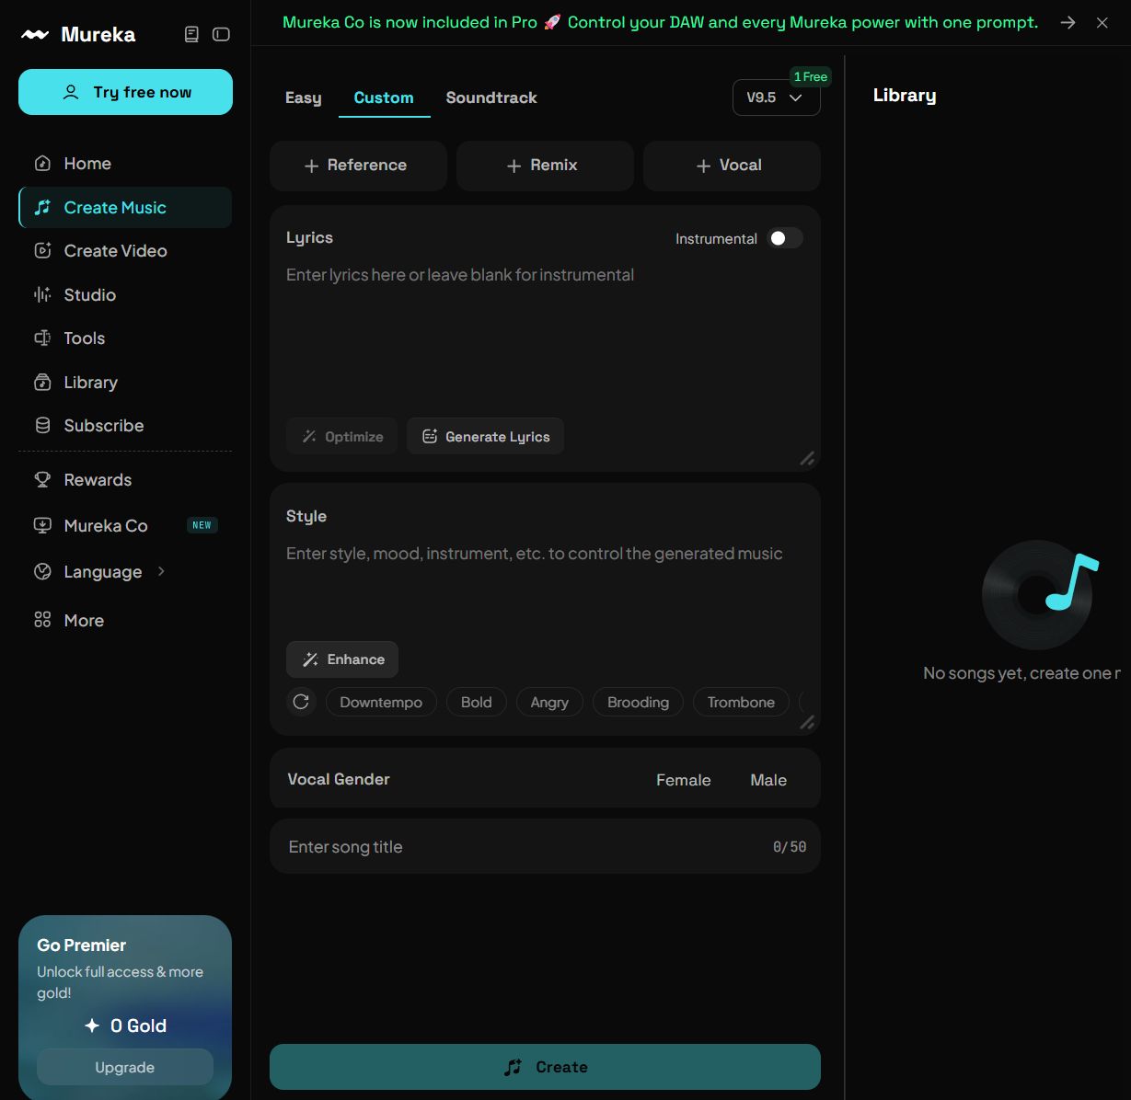This screenshot has height=1100, width=1131.
Task: Click Generate Lyrics
Action: click(x=485, y=436)
